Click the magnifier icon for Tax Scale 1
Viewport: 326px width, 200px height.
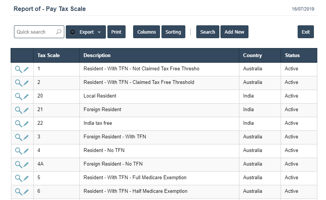tap(18, 69)
